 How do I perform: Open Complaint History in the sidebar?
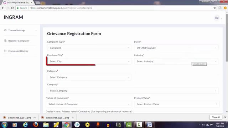pos(20,51)
